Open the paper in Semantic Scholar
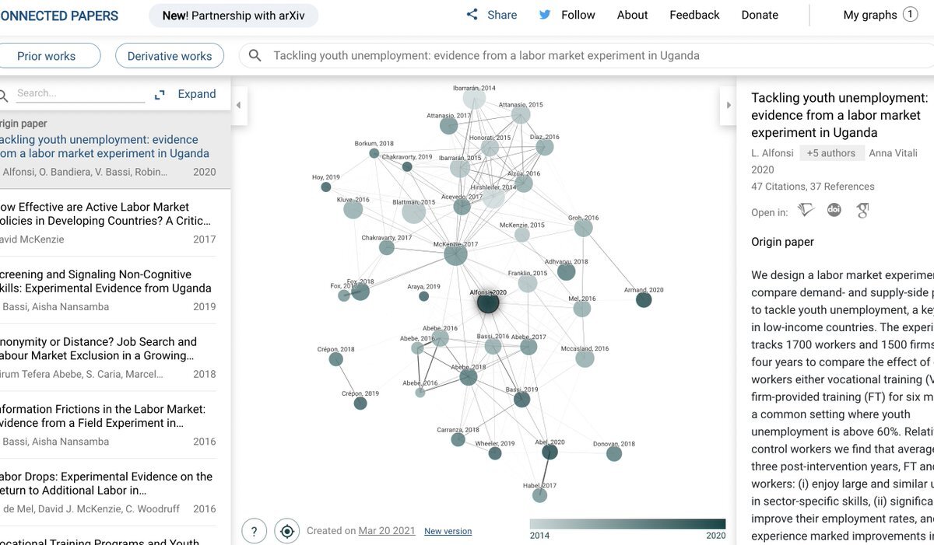The height and width of the screenshot is (545, 934). click(806, 210)
